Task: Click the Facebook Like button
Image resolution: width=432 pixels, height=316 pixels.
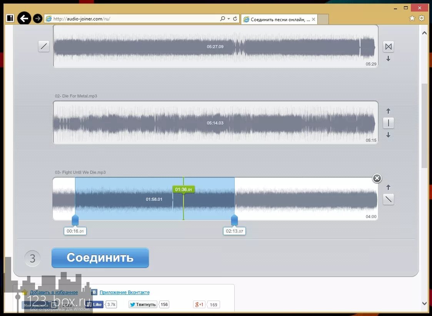Action: pos(94,304)
